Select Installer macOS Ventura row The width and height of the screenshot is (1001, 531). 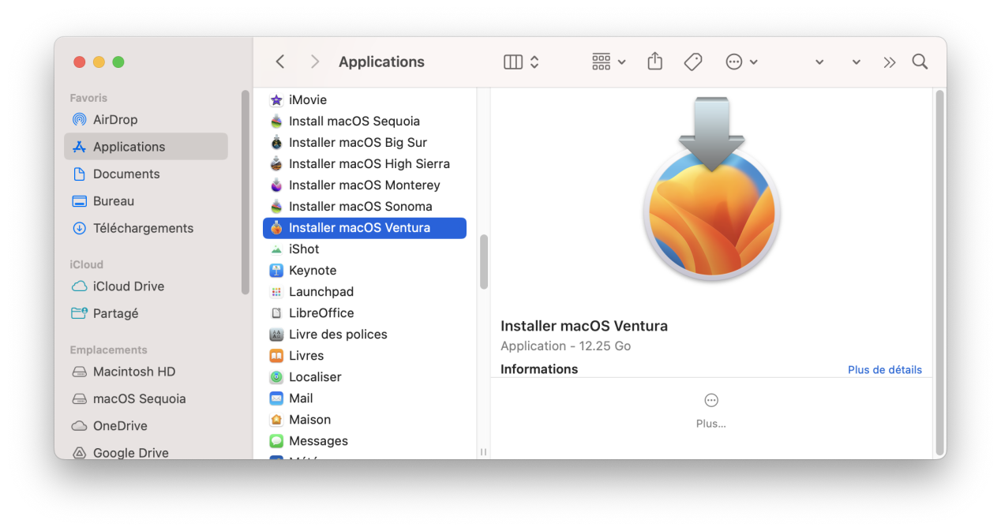[x=365, y=228]
